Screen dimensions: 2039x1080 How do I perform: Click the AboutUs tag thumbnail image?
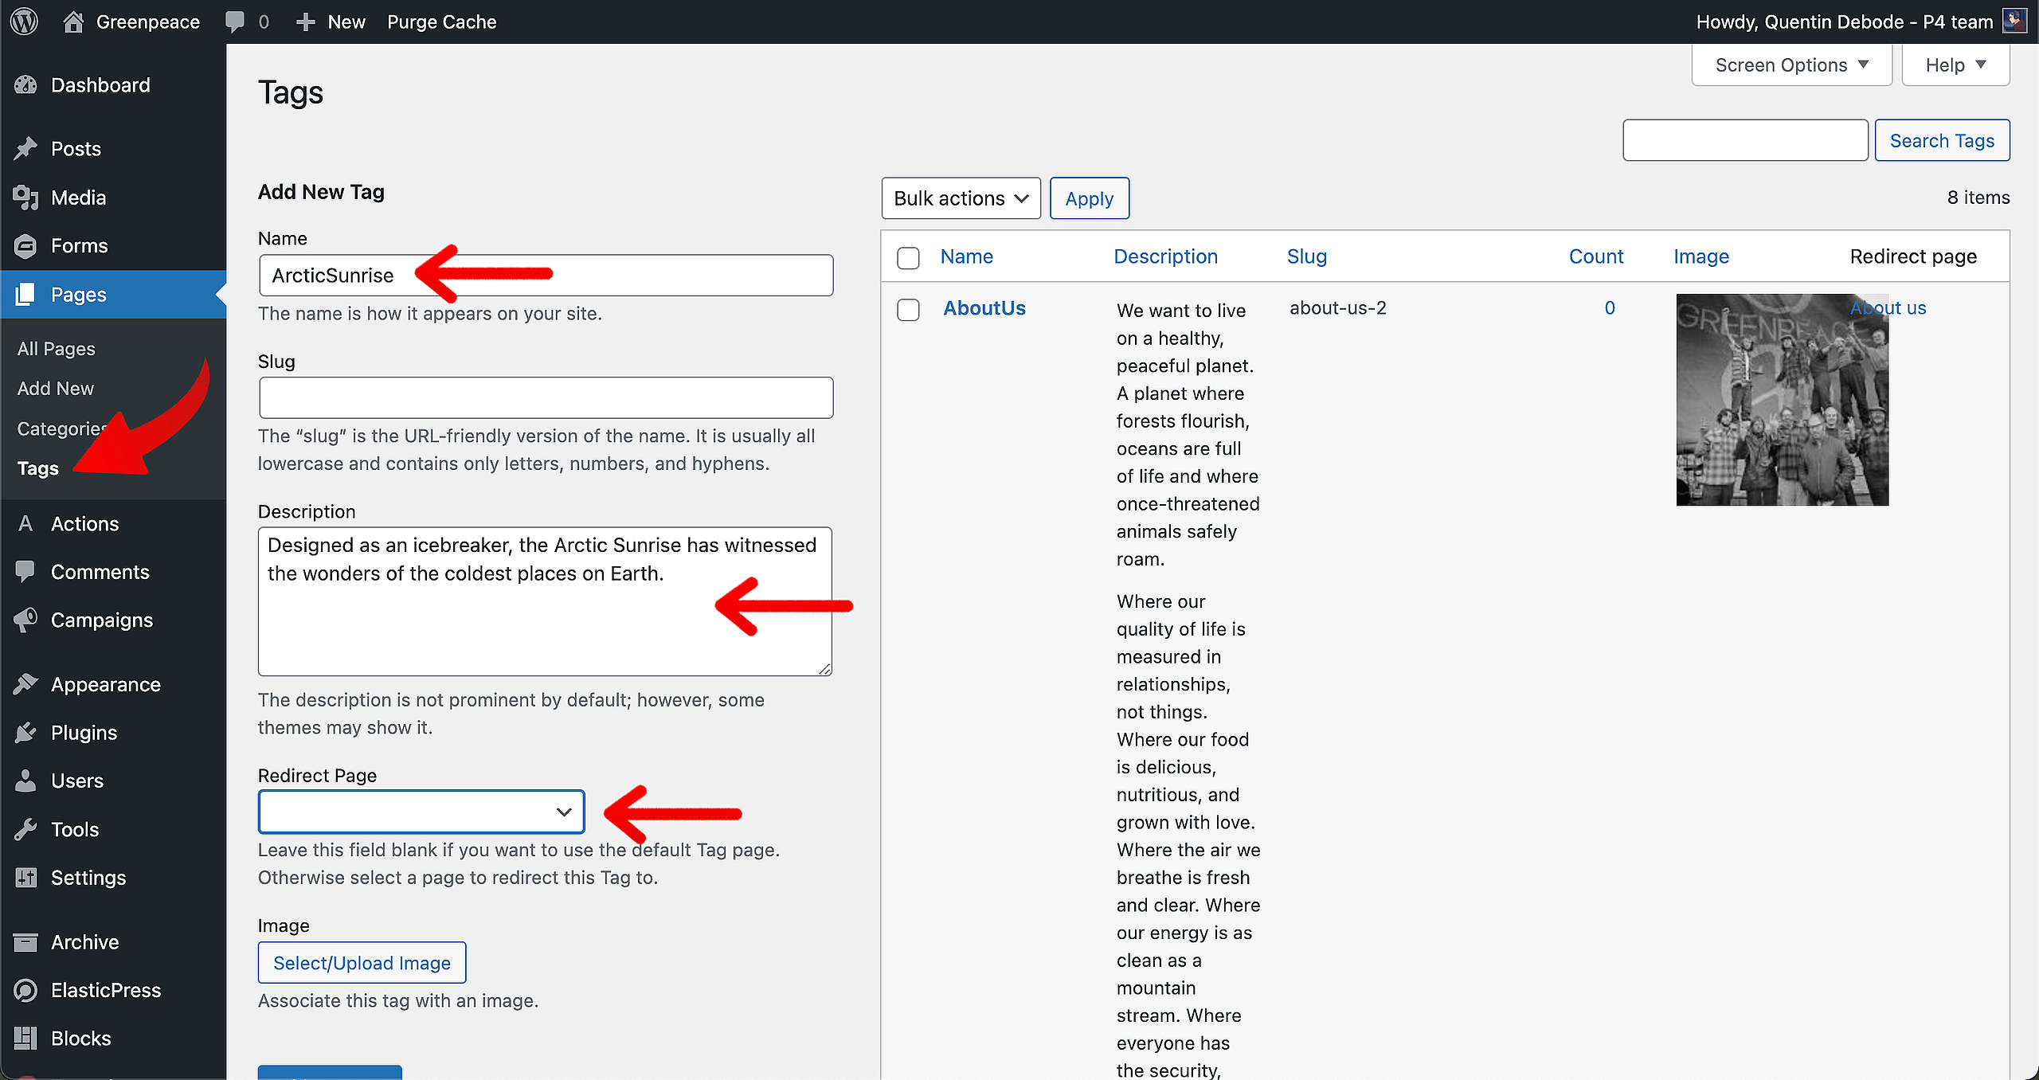(x=1782, y=400)
